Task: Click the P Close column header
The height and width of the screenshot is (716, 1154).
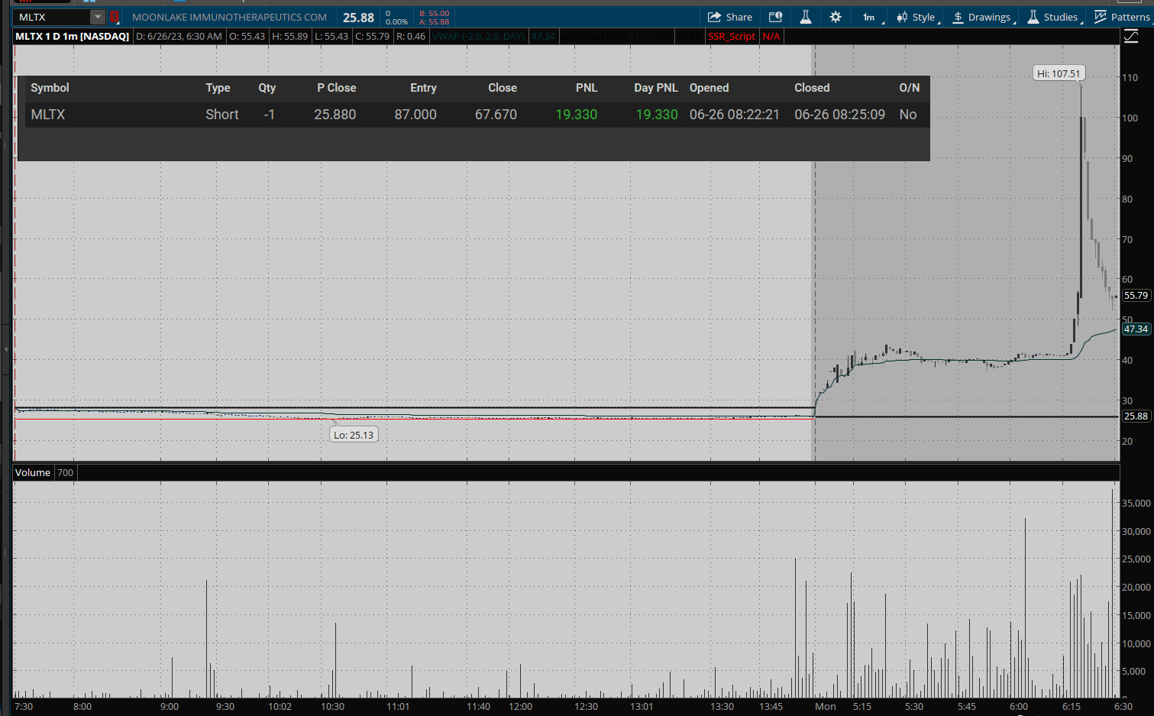Action: [x=337, y=88]
